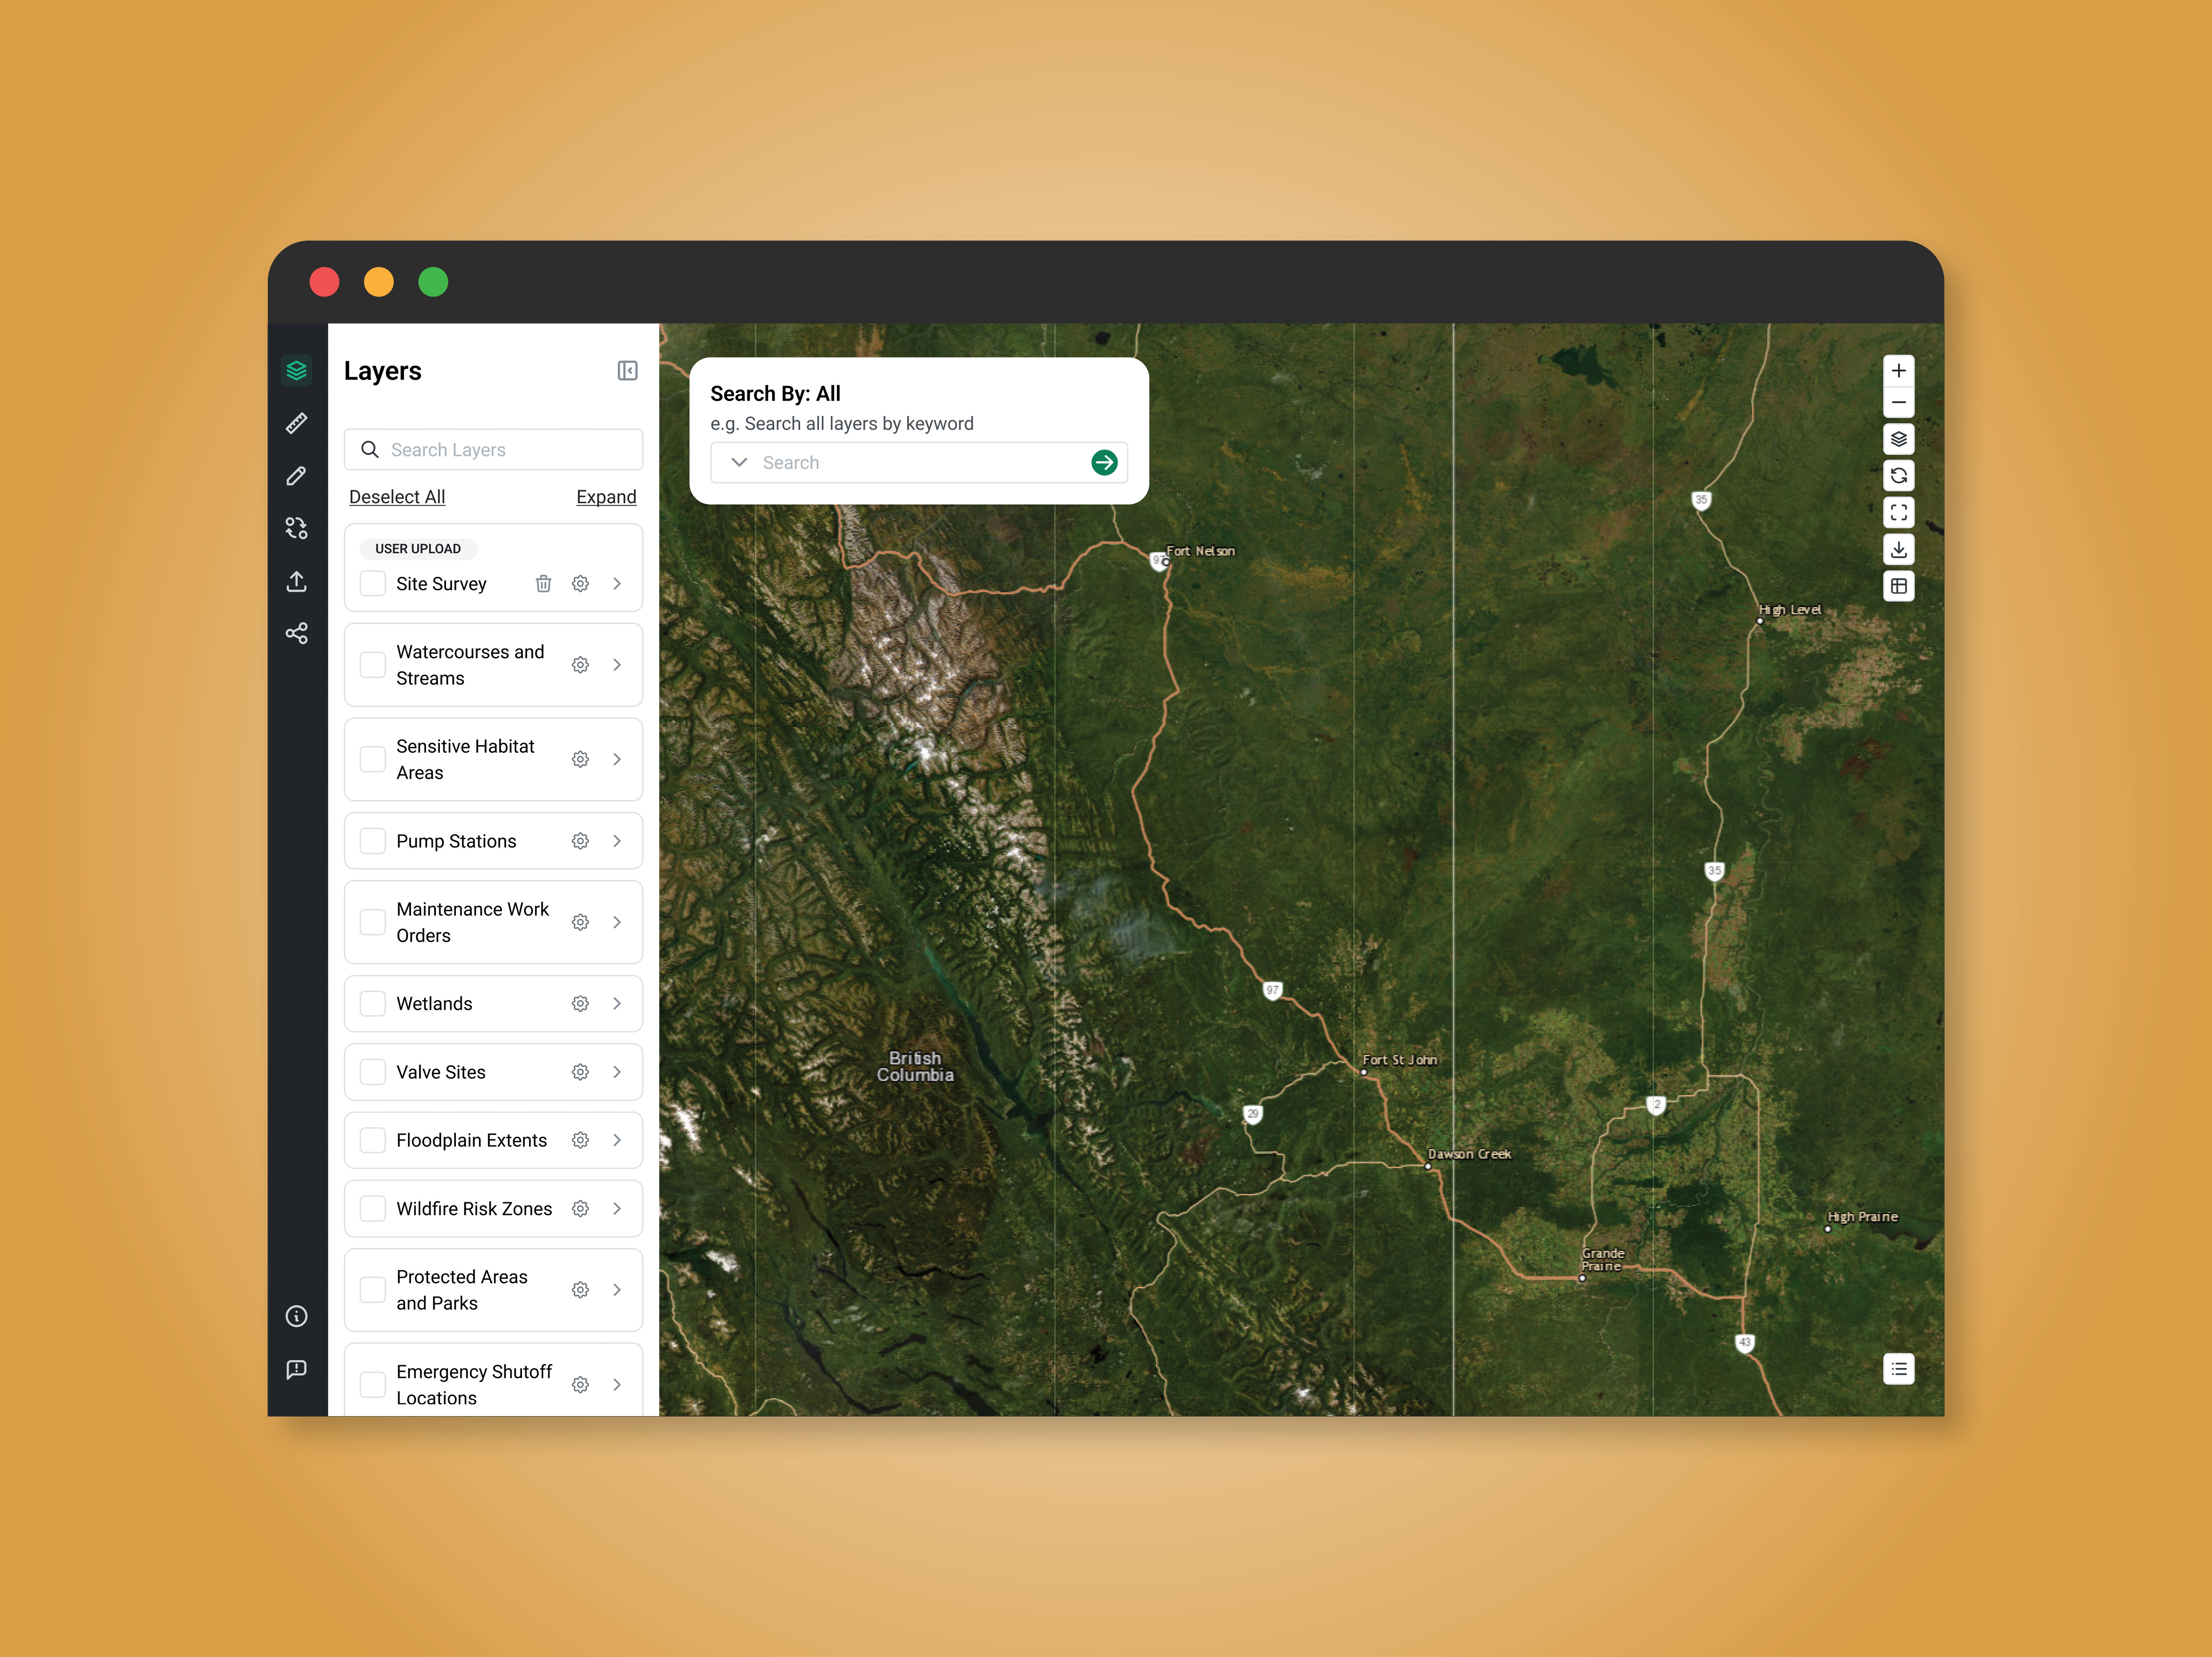
Task: Open the attribute table button
Action: (x=1898, y=586)
